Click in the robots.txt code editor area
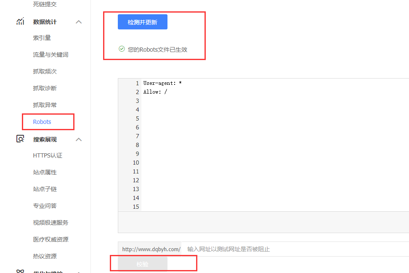Viewport: 409px width, 273px height. 275,145
